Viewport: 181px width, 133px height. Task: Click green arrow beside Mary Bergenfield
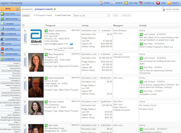tap(46, 54)
